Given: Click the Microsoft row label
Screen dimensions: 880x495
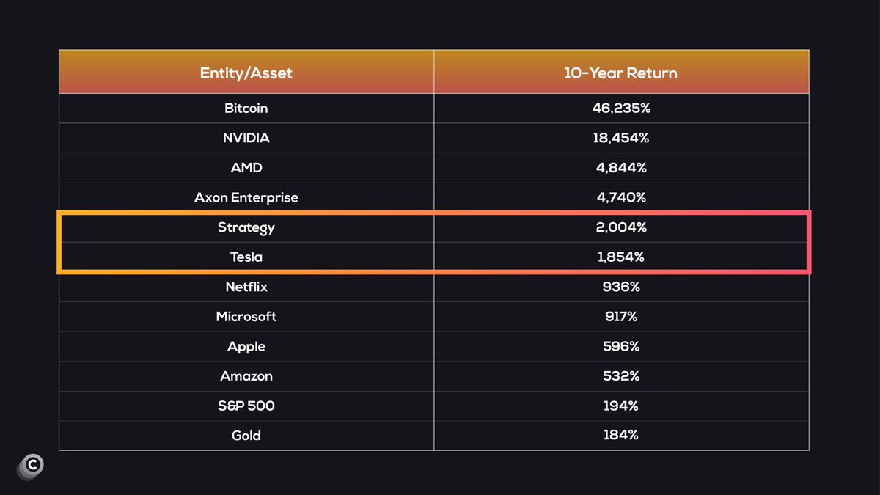Looking at the screenshot, I should click(x=246, y=317).
